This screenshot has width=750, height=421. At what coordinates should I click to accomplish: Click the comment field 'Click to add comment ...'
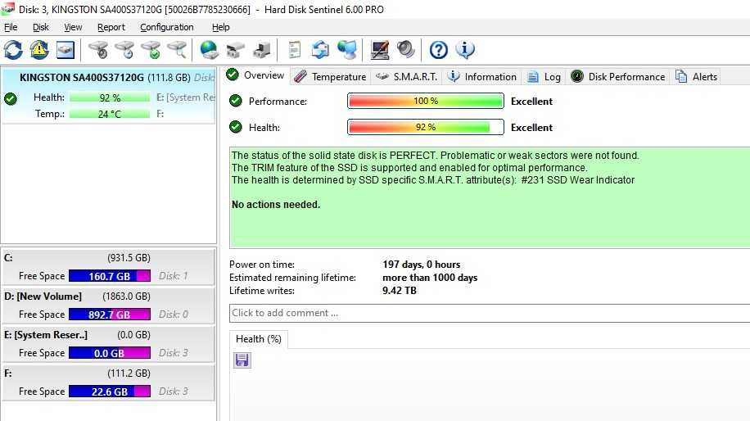pos(490,313)
